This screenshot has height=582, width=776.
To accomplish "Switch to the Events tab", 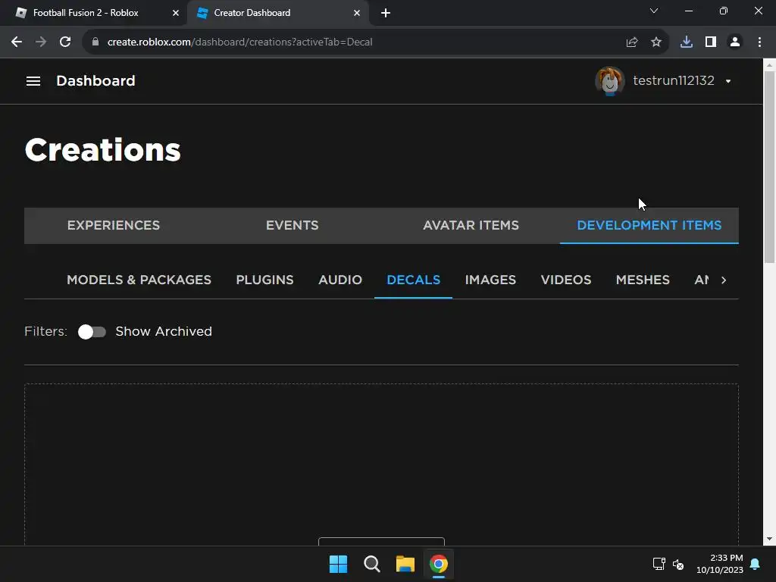I will click(292, 226).
